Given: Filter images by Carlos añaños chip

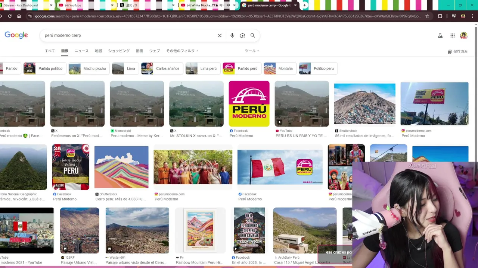Looking at the screenshot, I should click(x=162, y=68).
